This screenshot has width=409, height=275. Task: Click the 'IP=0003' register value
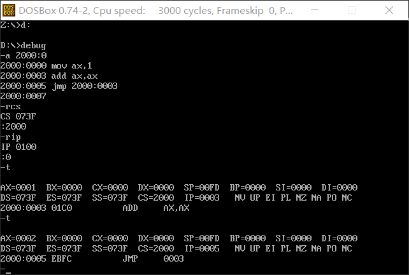[x=202, y=198]
